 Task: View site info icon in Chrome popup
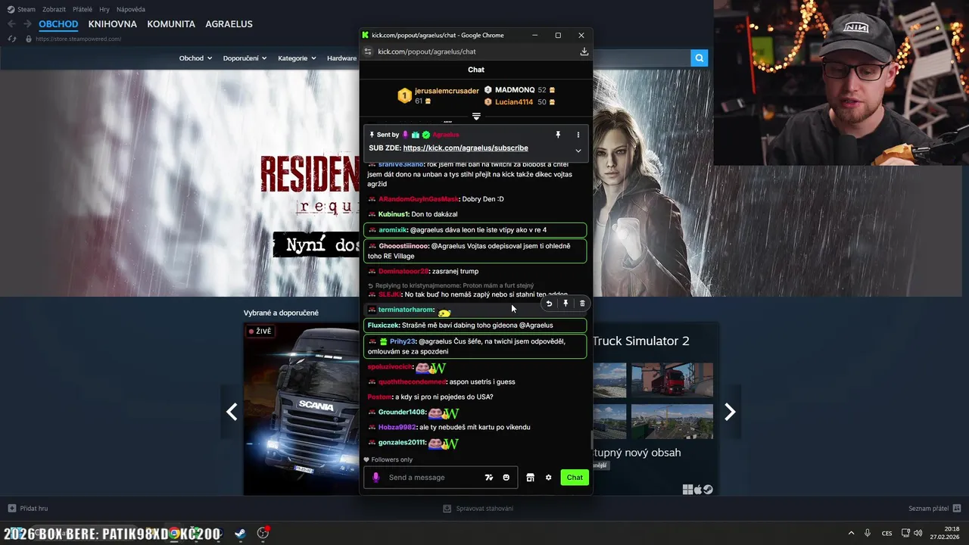(368, 51)
